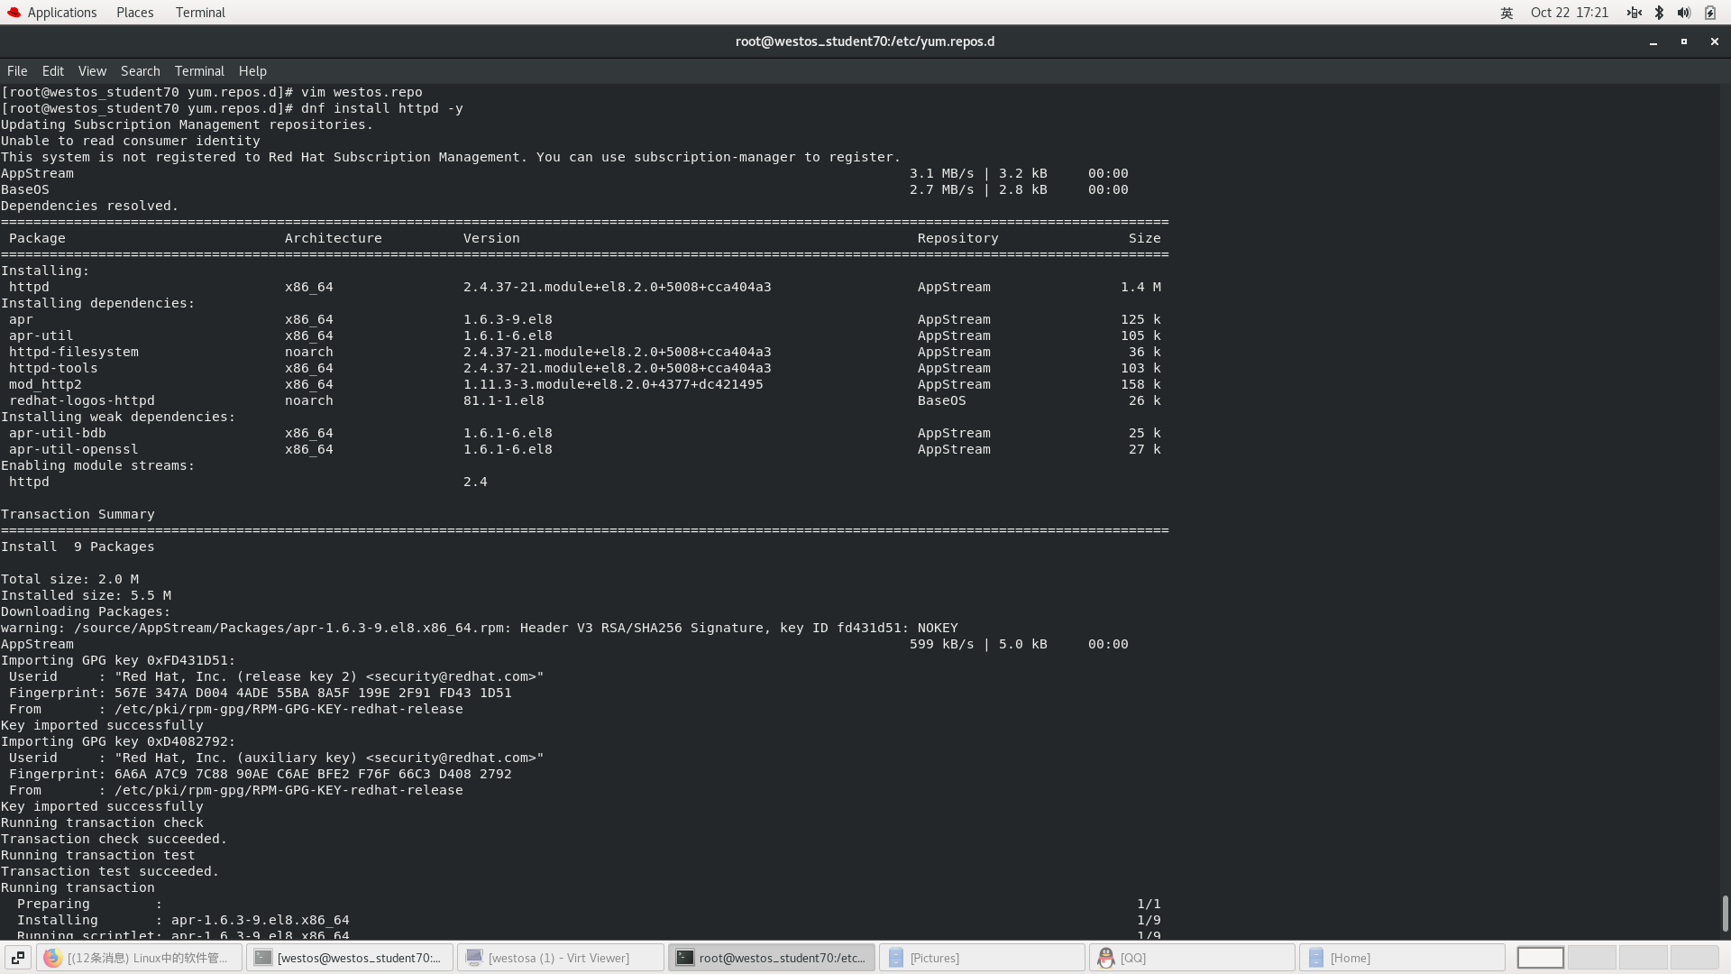The image size is (1731, 974).
Task: Open the Places menu
Action: pos(134,13)
